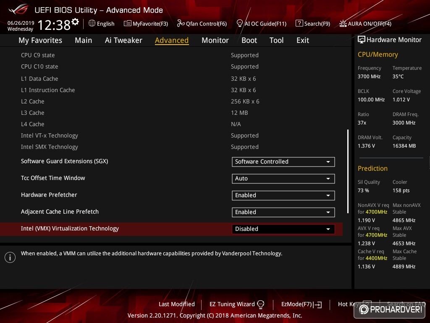Select the Advanced tab
Image resolution: width=430 pixels, height=323 pixels.
(x=172, y=40)
